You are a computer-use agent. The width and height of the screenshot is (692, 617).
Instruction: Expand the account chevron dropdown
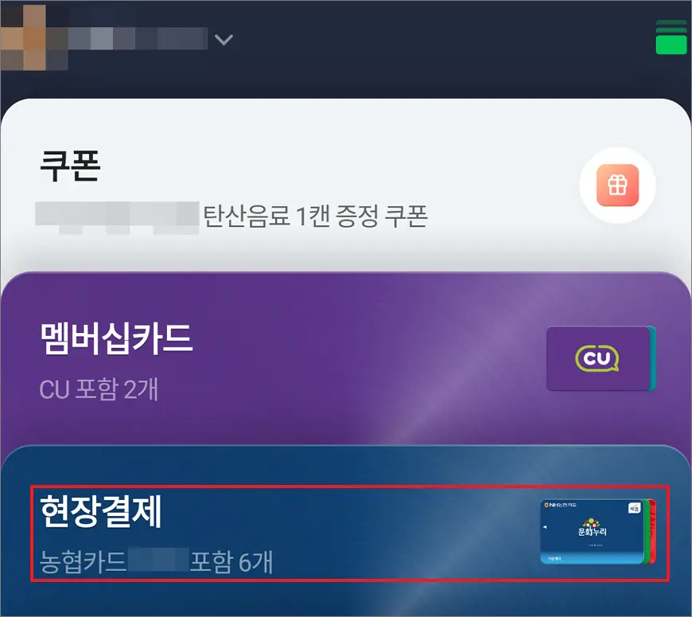(x=224, y=40)
